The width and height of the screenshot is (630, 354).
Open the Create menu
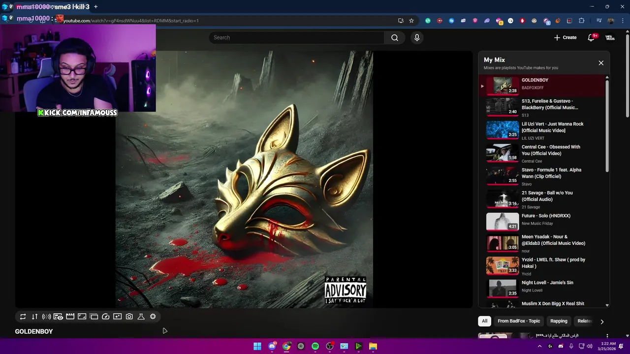[565, 37]
